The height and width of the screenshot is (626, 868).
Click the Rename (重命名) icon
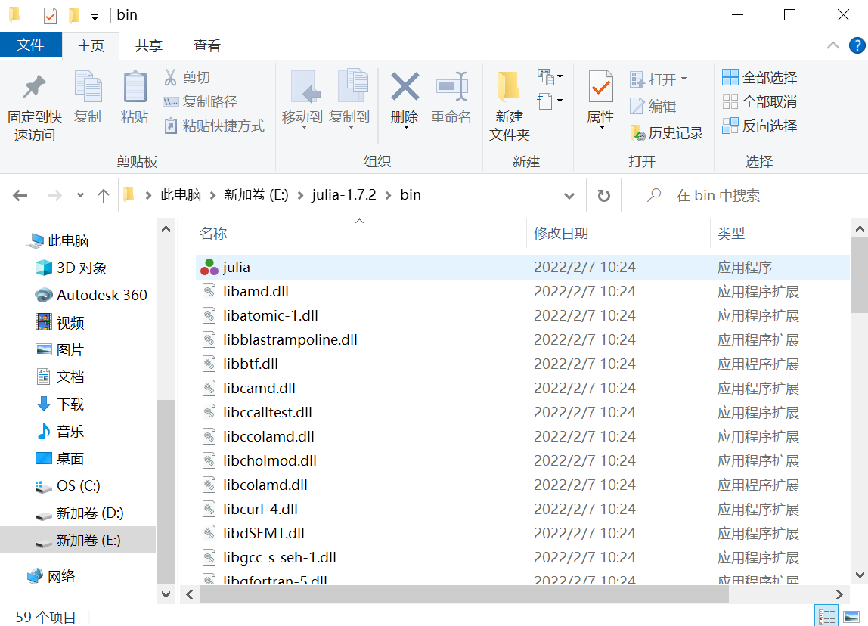pyautogui.click(x=451, y=88)
